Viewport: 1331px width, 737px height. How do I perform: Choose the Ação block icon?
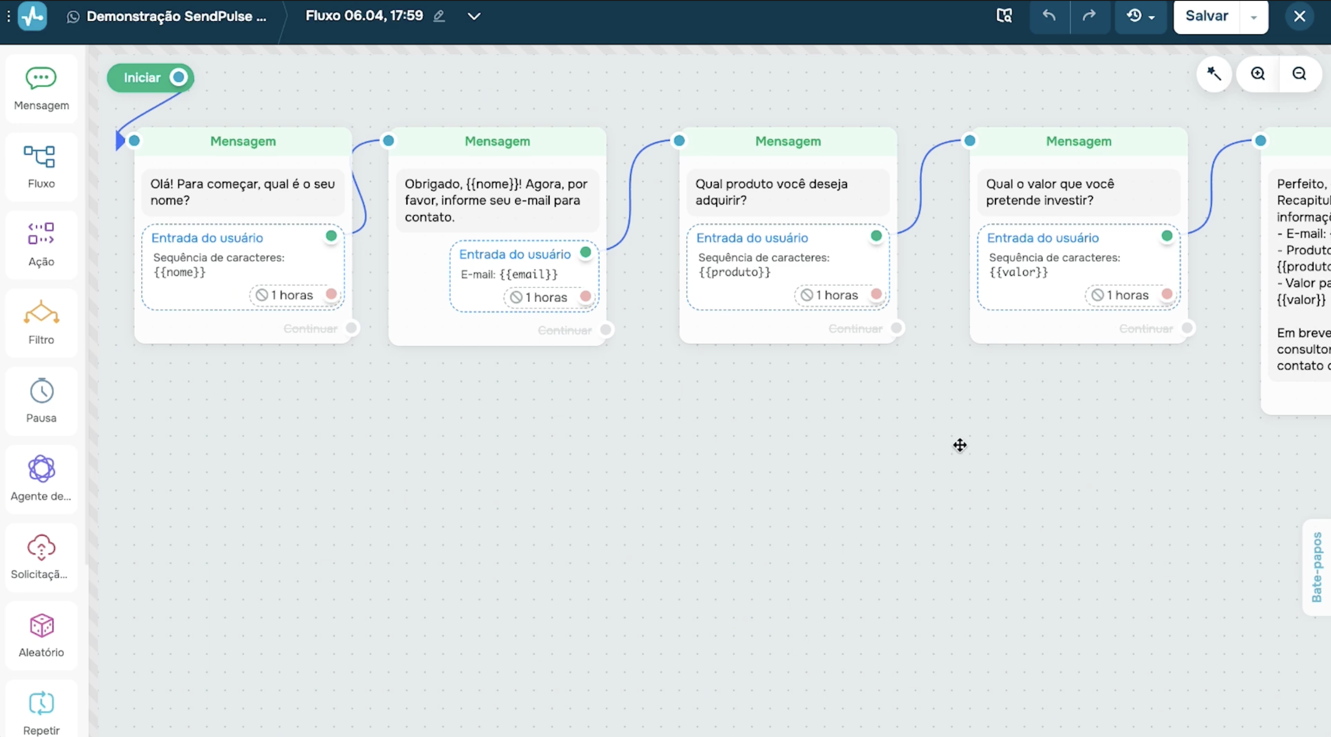(41, 233)
